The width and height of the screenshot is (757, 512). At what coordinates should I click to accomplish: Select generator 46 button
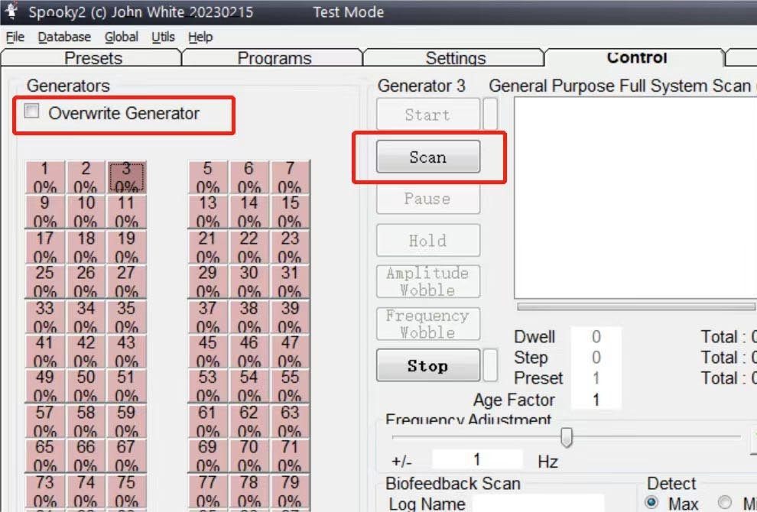tap(249, 351)
